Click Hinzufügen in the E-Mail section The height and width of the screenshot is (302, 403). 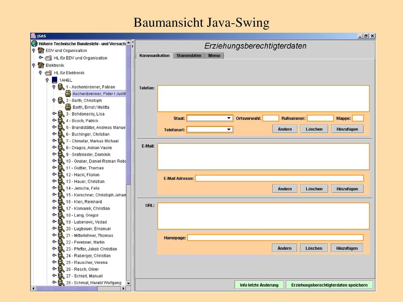(x=347, y=188)
